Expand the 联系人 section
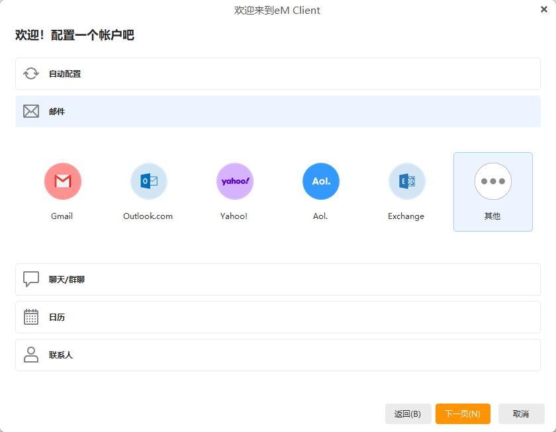The image size is (556, 432). point(278,355)
